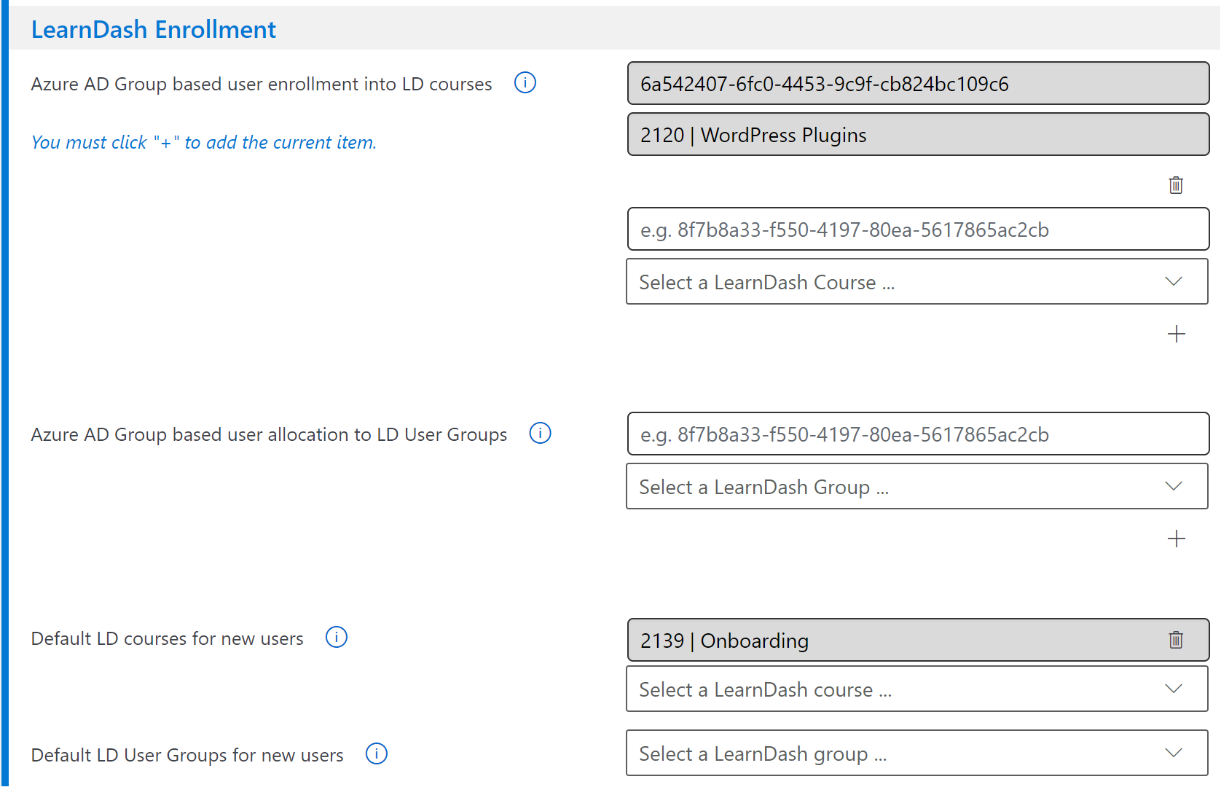The width and height of the screenshot is (1221, 787).
Task: Click 'Default LD courses for new users' label
Action: 167,639
